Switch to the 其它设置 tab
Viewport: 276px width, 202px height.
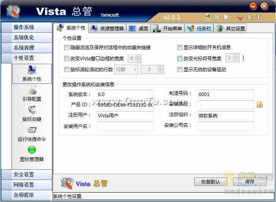click(230, 28)
